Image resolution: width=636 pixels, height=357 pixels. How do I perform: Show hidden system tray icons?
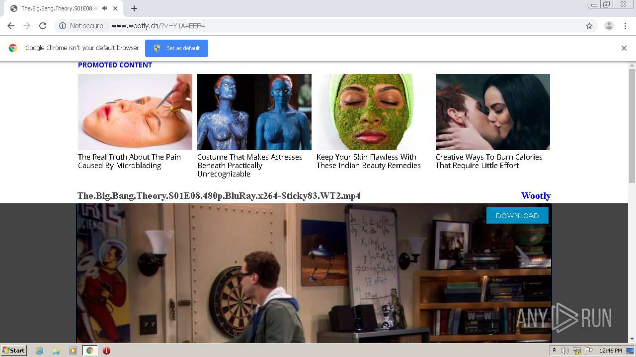coord(555,351)
